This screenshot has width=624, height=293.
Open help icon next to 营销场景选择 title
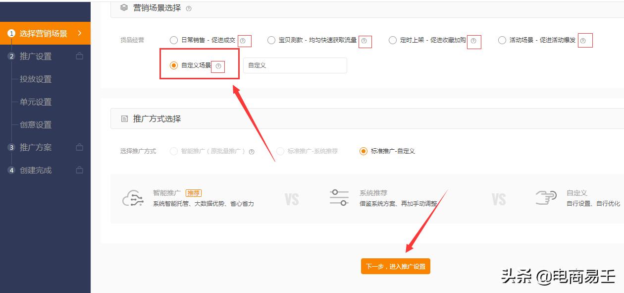click(x=189, y=8)
